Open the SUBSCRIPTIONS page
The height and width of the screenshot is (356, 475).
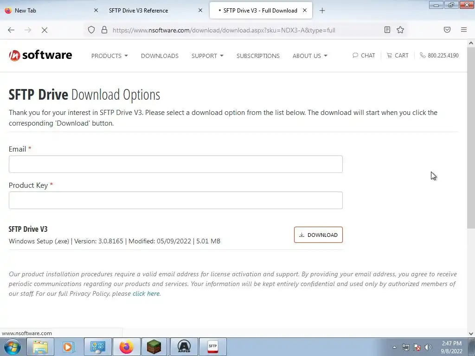click(x=258, y=56)
